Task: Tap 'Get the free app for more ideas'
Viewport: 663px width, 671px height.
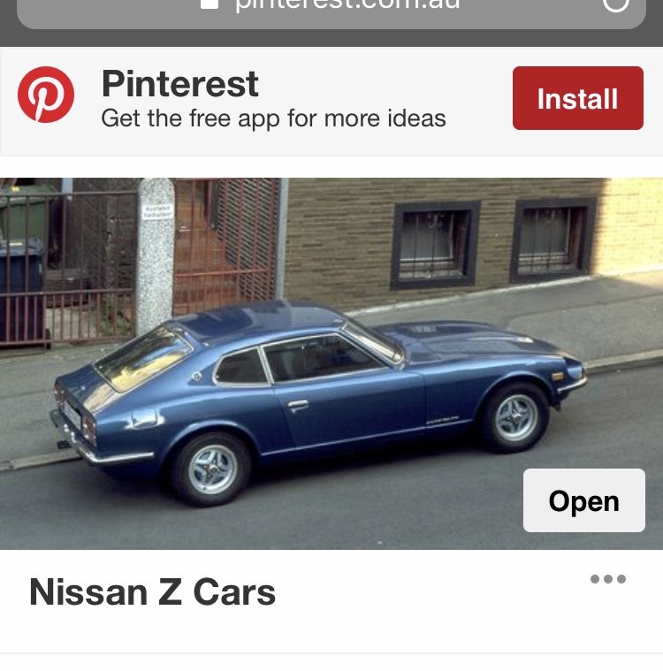Action: 273,118
